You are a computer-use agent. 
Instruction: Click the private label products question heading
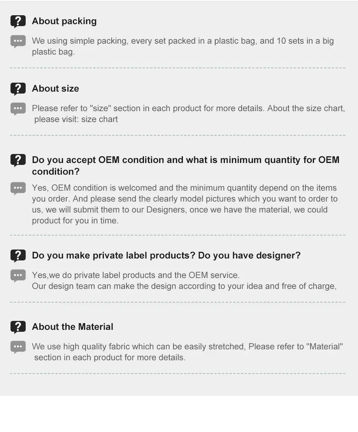coord(166,255)
